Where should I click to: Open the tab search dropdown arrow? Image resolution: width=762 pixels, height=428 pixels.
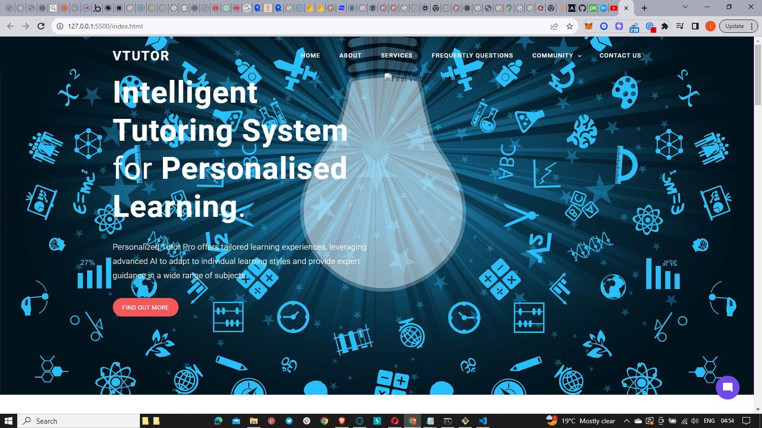click(685, 7)
